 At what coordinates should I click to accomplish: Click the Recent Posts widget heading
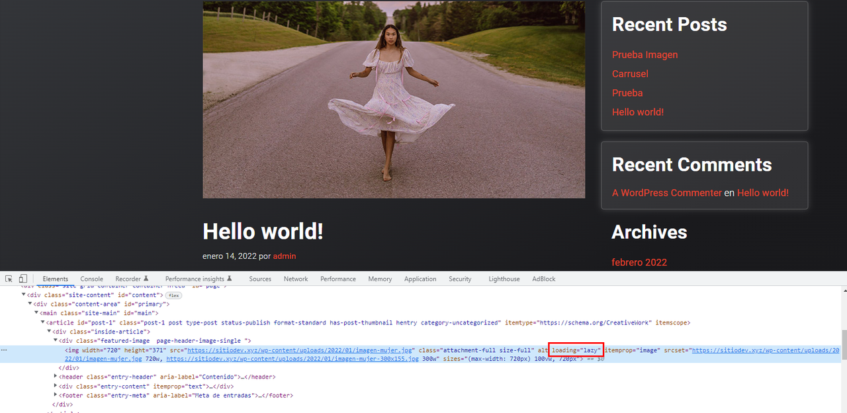(x=669, y=24)
